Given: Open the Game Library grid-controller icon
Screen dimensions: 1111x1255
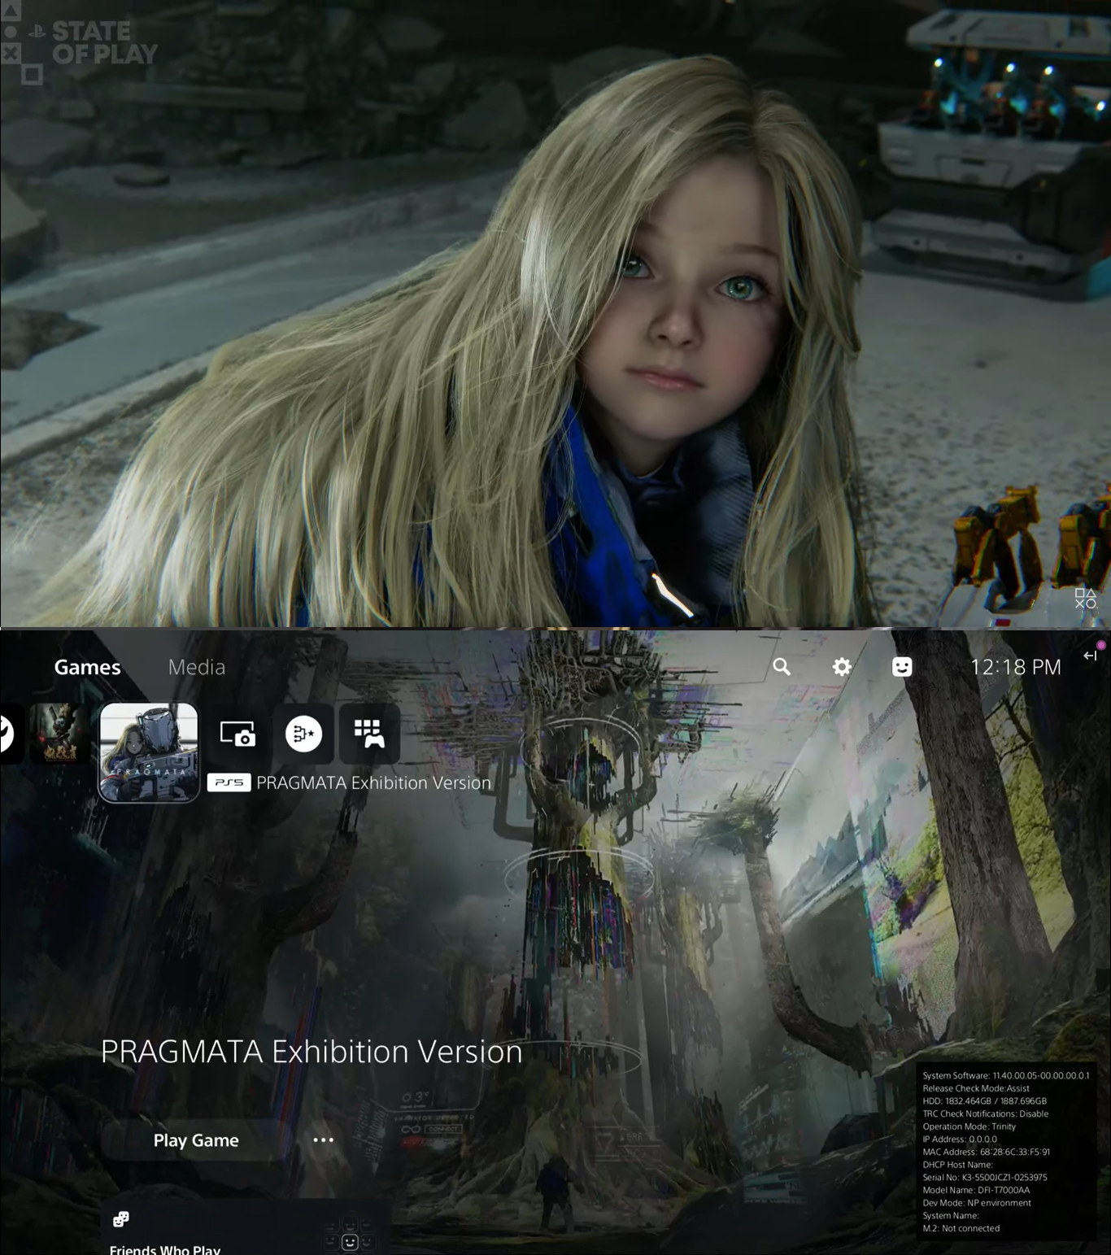Looking at the screenshot, I should 369,734.
